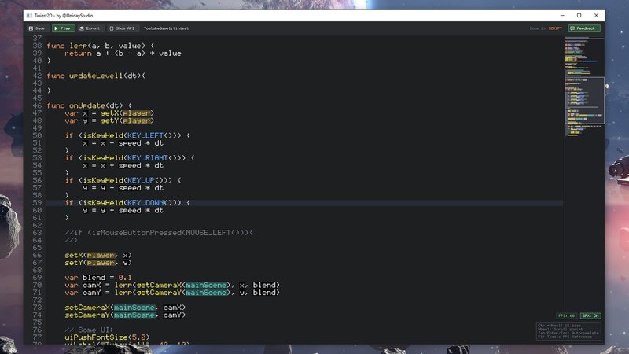Switch to the SCRIPT view tab

[x=555, y=28]
